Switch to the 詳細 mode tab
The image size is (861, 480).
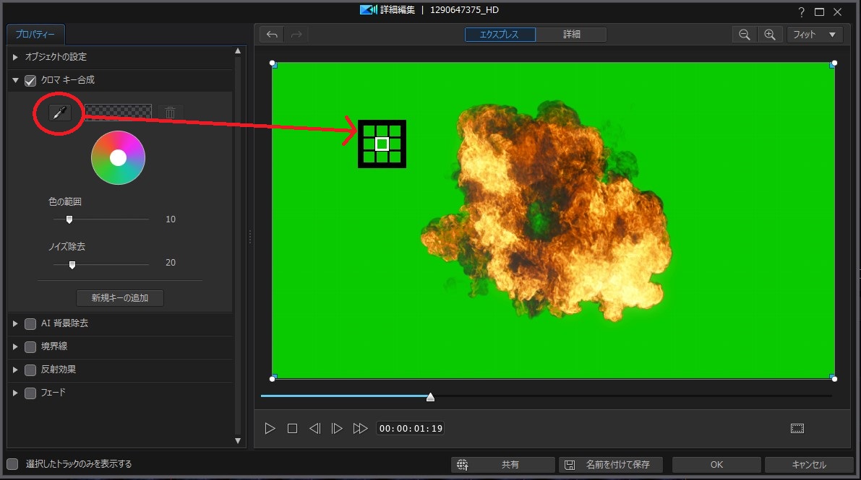(571, 35)
